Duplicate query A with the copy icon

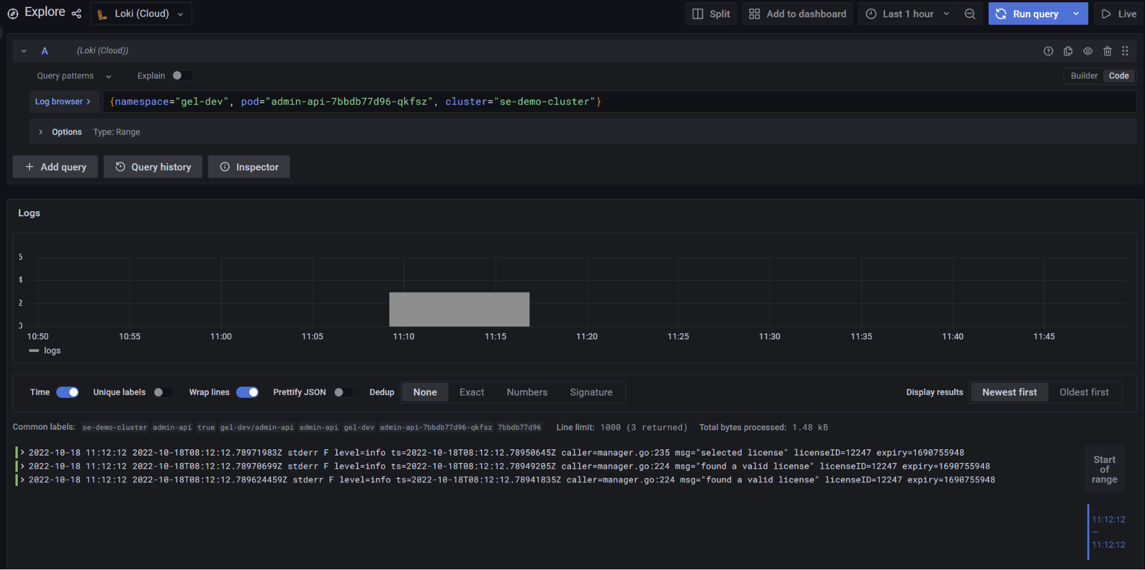tap(1068, 51)
